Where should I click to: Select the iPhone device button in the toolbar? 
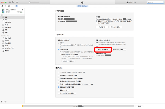[16, 6]
